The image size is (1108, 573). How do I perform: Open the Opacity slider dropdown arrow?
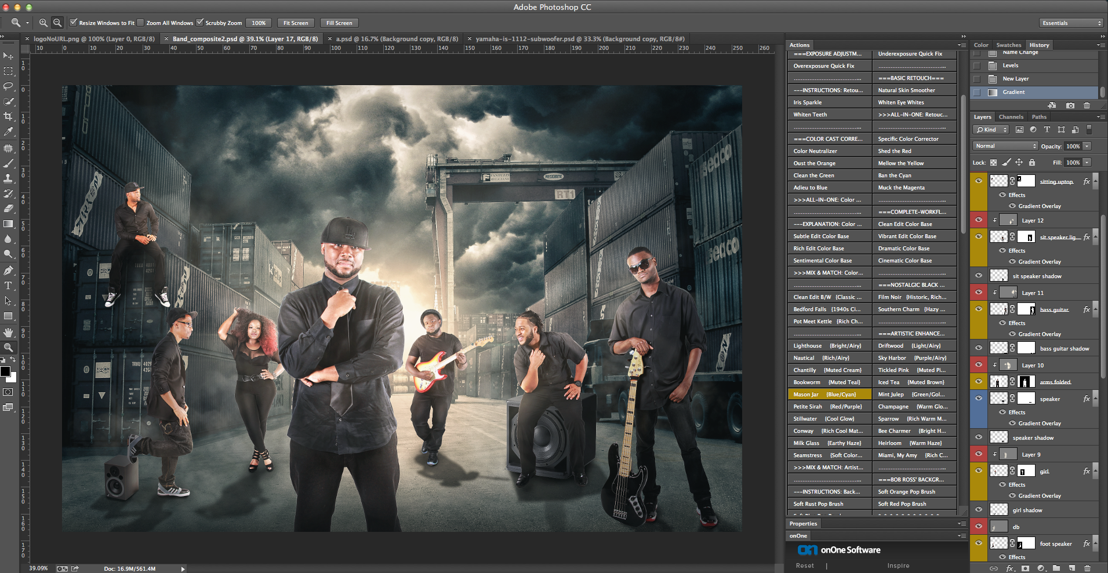click(1087, 146)
